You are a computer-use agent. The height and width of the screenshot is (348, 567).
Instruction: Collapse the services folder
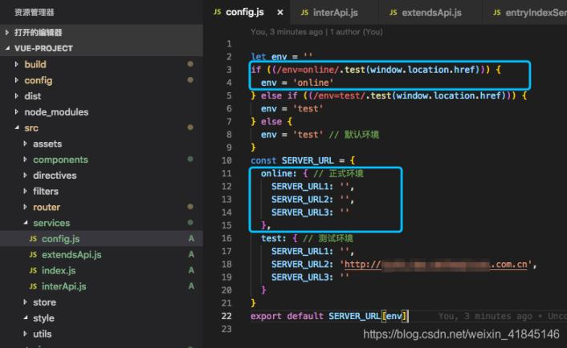[x=25, y=223]
